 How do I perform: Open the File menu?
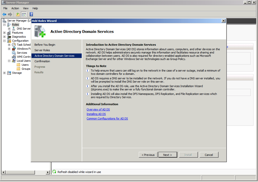[5, 8]
